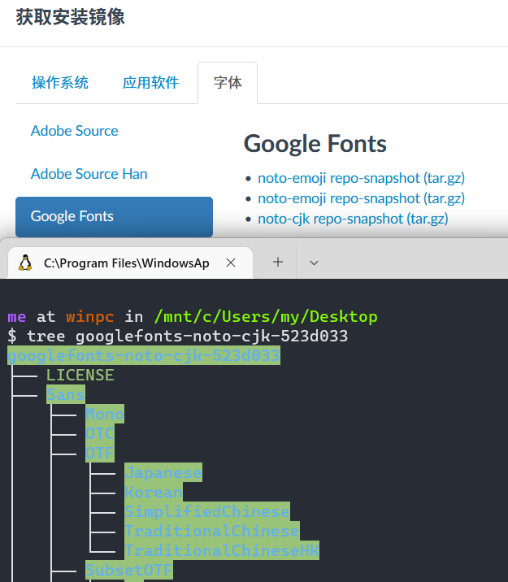The height and width of the screenshot is (582, 508).
Task: Click the Korean directory in tree output
Action: (154, 492)
